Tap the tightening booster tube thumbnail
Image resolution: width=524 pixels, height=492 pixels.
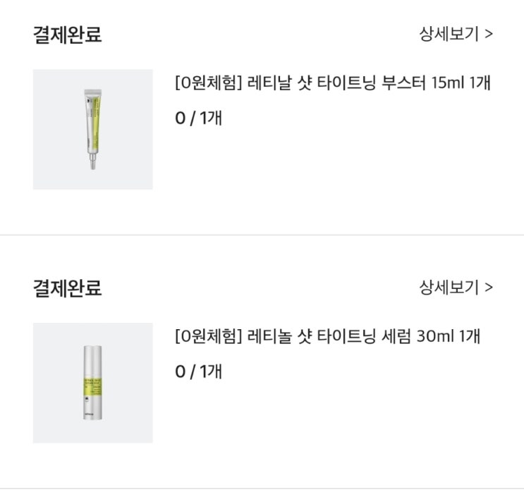pyautogui.click(x=92, y=129)
